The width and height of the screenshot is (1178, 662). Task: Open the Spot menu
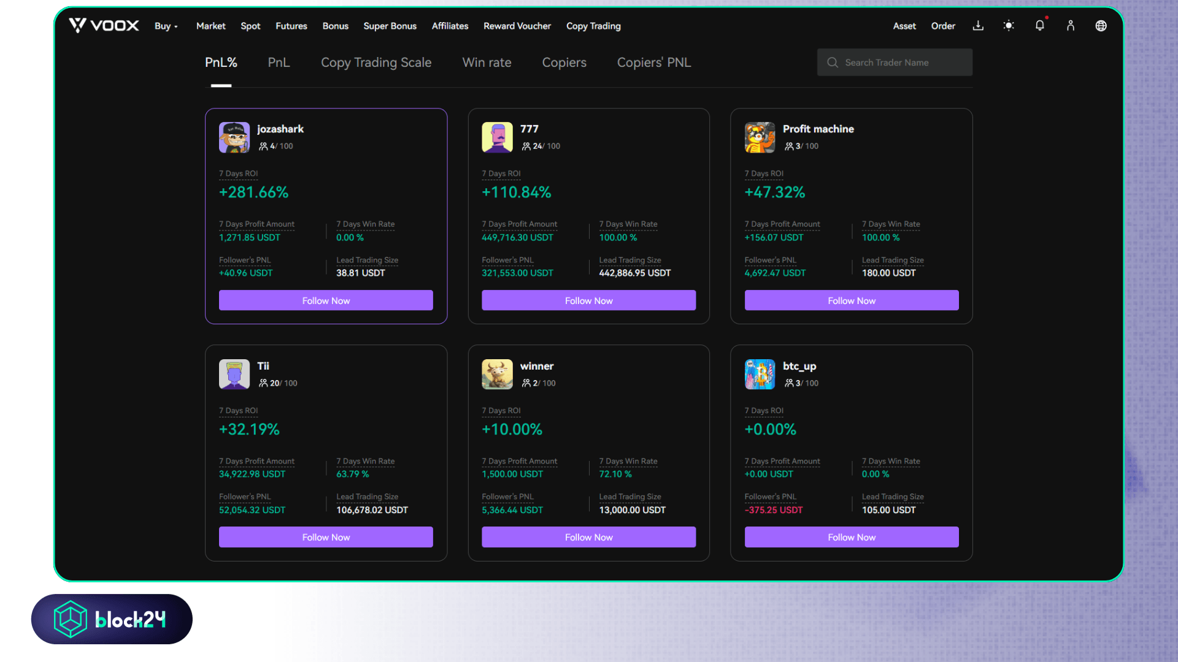tap(250, 26)
